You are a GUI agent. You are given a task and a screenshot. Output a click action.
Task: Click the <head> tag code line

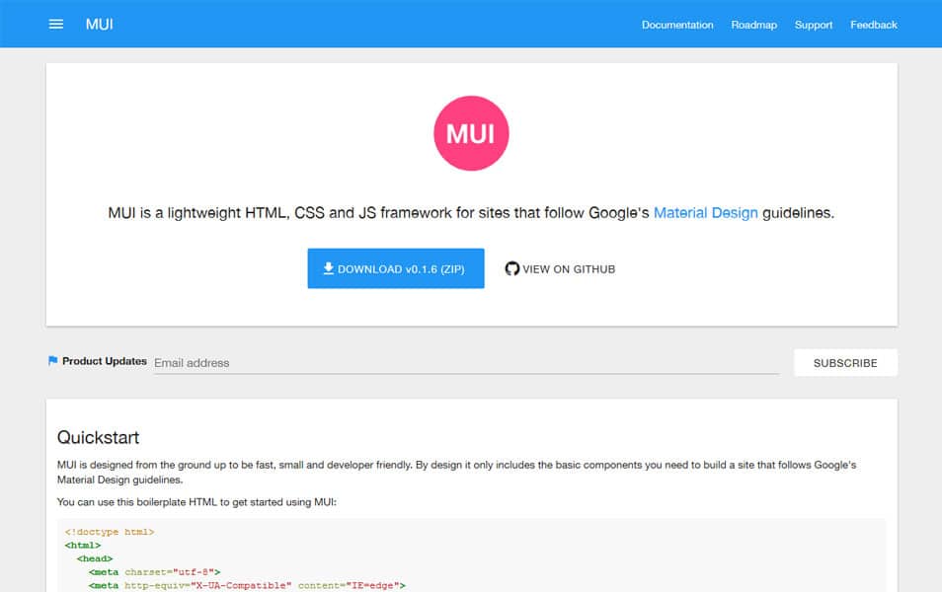95,559
